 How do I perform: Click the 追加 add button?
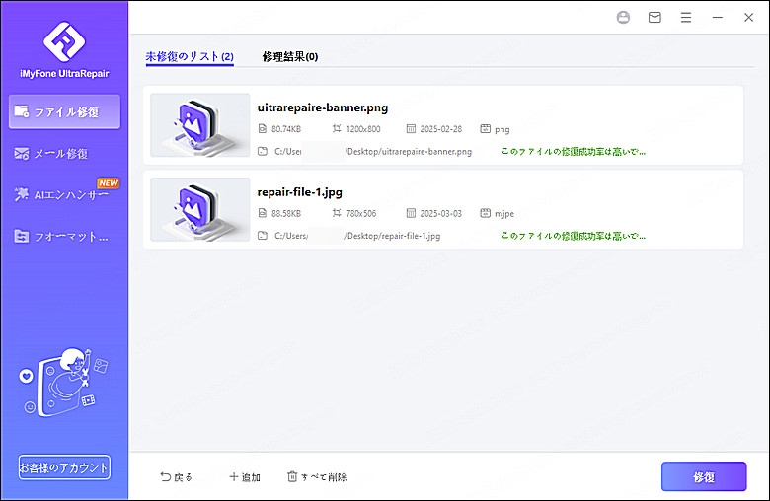(245, 477)
